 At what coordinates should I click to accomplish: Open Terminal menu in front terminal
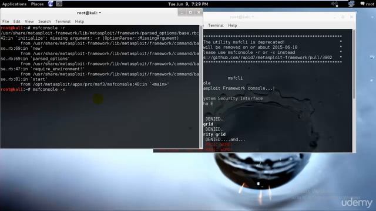pos(63,21)
